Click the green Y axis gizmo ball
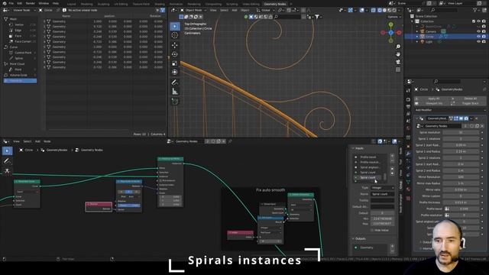 (x=390, y=24)
